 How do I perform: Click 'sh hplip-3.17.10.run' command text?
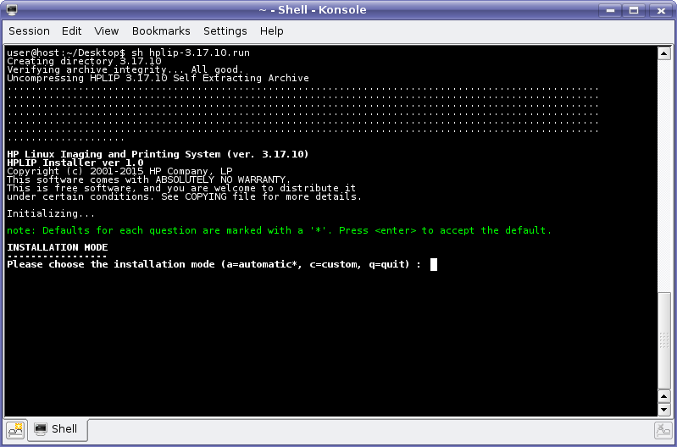pyautogui.click(x=191, y=52)
